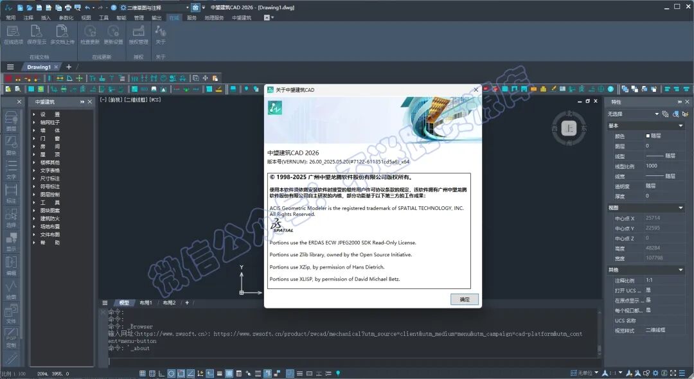This screenshot has height=379, width=694.
Task: Collapse the 基本 section in properties panel
Action: (x=681, y=126)
